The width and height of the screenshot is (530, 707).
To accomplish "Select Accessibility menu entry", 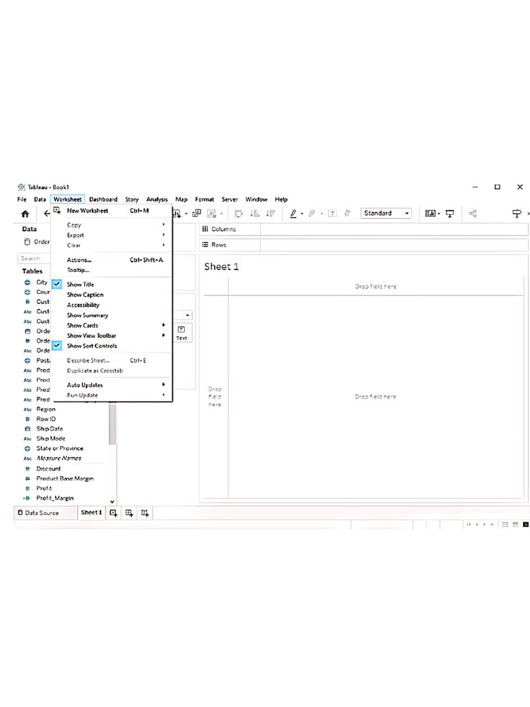I will tap(83, 304).
